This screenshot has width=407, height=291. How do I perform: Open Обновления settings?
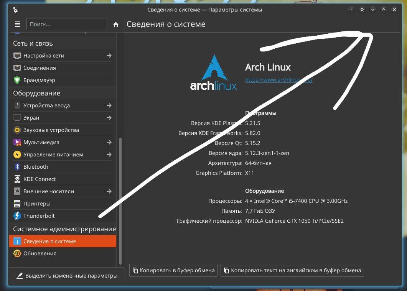point(63,253)
